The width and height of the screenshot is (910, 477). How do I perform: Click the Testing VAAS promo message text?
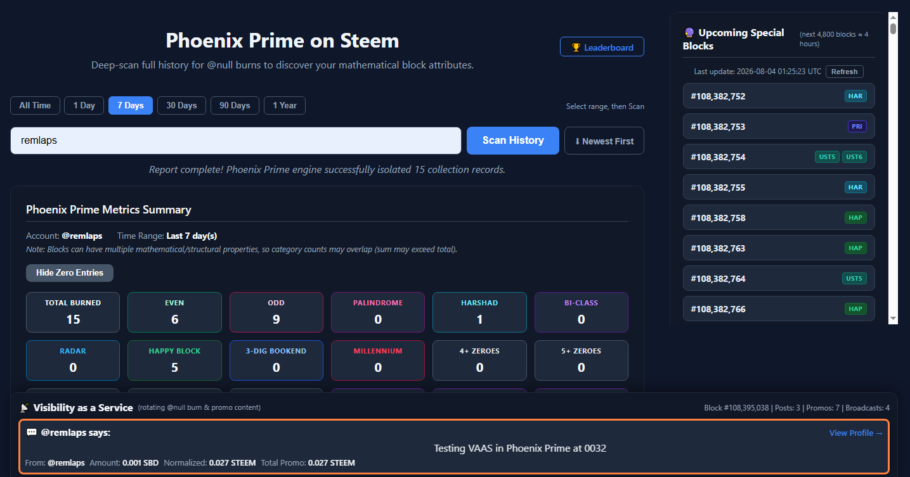pyautogui.click(x=520, y=448)
